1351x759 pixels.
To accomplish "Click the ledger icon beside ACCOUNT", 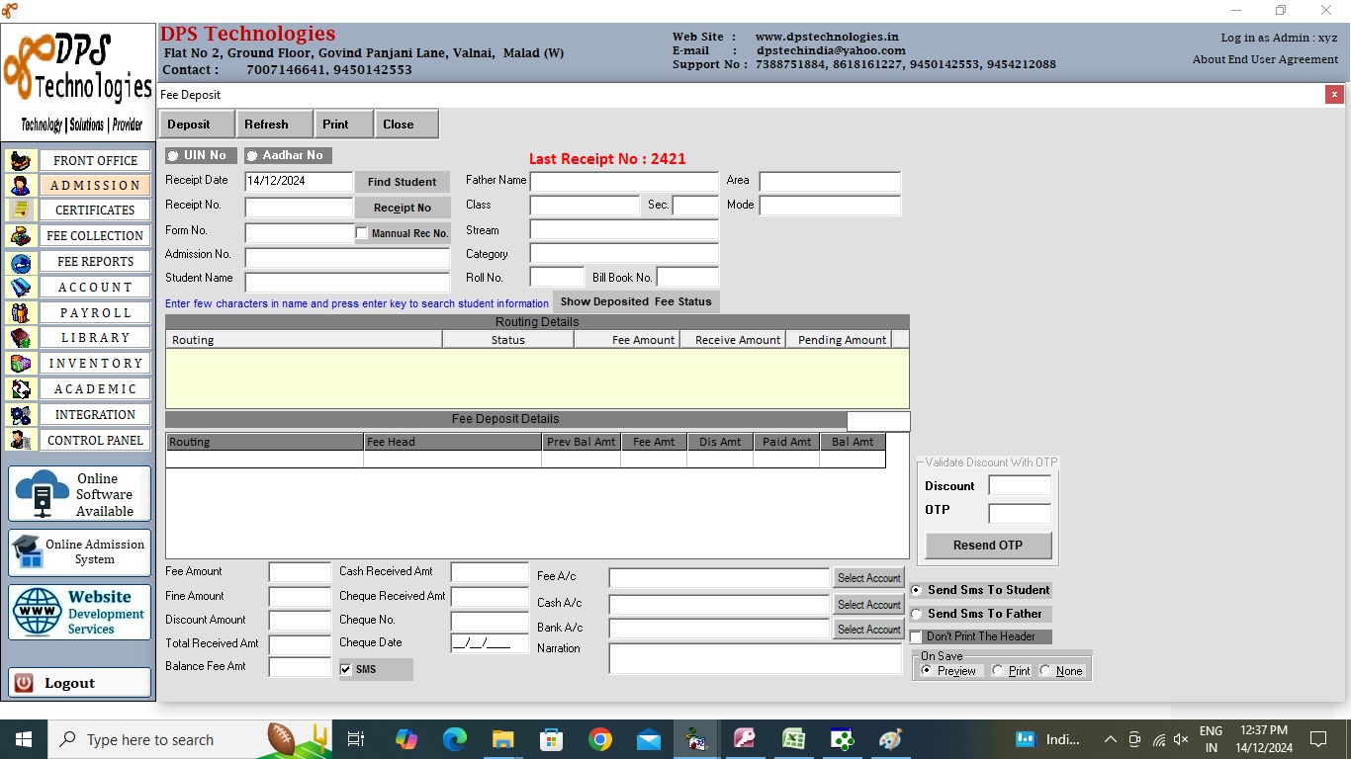I will pyautogui.click(x=21, y=288).
